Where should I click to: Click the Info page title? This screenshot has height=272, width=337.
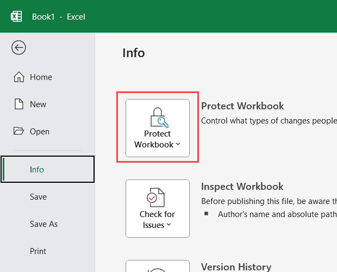[x=134, y=53]
